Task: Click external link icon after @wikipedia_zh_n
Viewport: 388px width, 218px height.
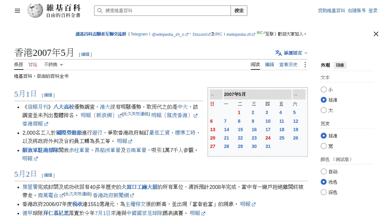Action: [x=187, y=34]
